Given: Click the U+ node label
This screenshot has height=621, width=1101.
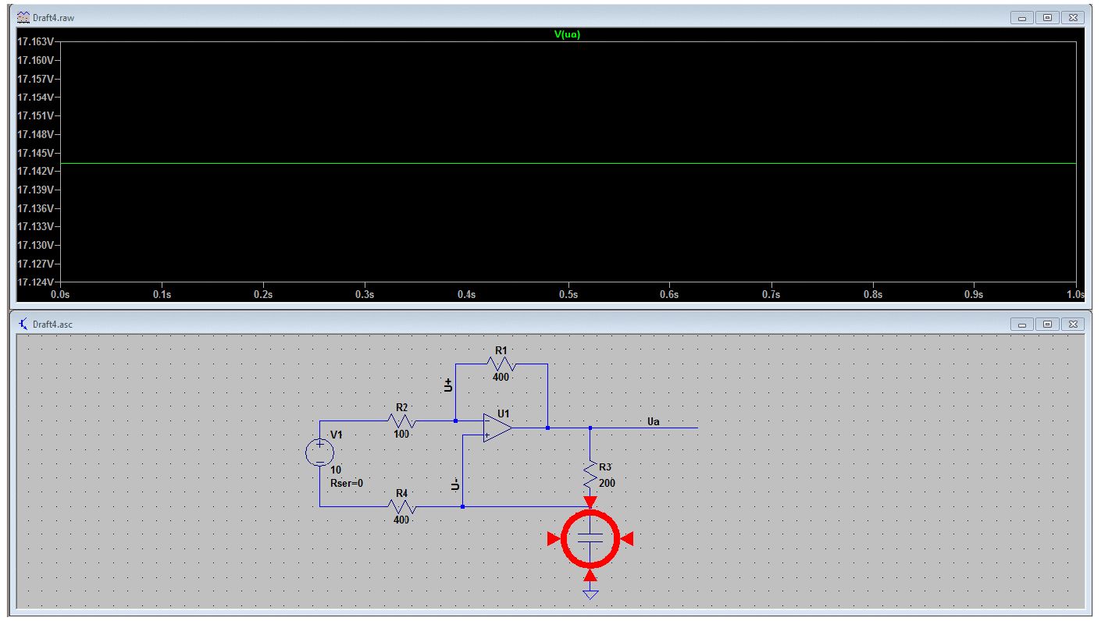Looking at the screenshot, I should point(448,385).
